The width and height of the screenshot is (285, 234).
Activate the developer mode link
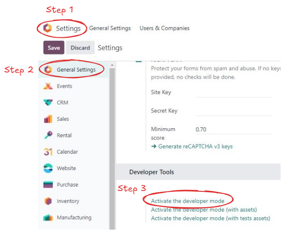188,201
